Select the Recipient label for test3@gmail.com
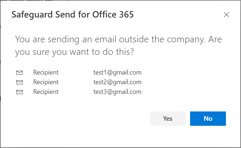The width and height of the screenshot is (241, 148). point(46,92)
